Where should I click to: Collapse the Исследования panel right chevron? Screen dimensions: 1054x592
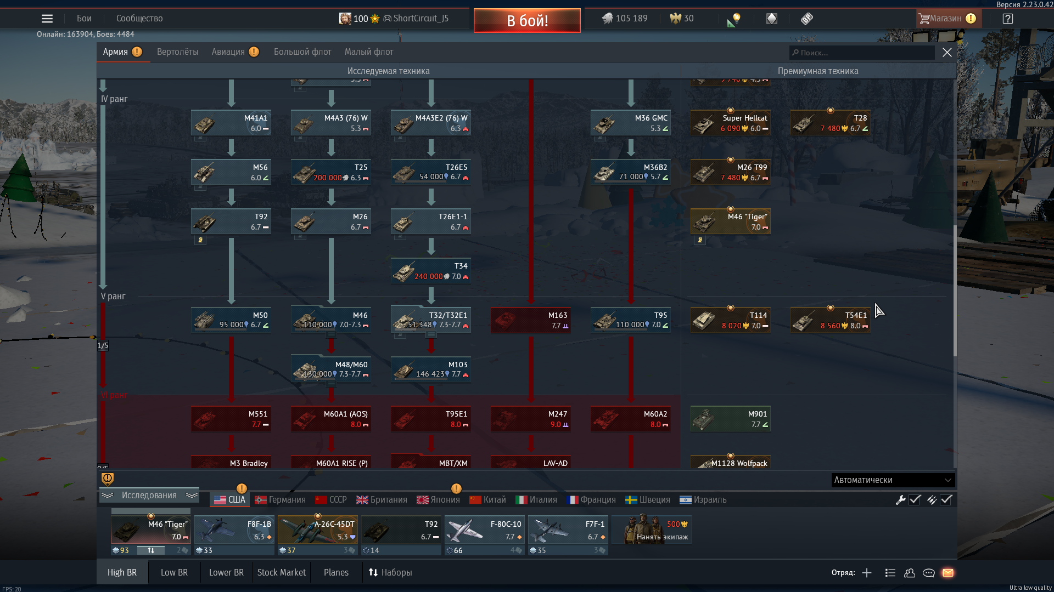(x=192, y=496)
